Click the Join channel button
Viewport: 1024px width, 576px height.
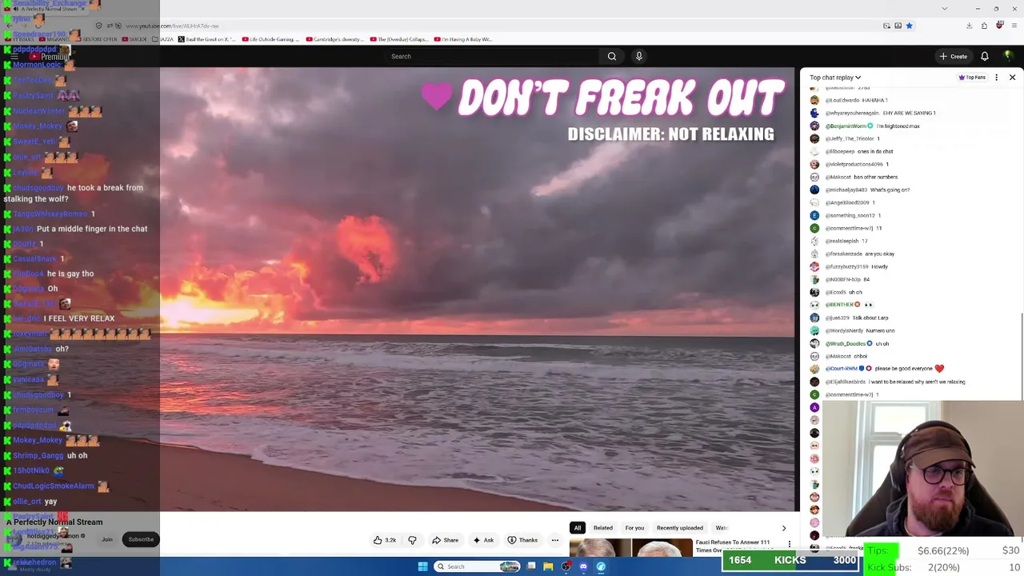coord(107,539)
